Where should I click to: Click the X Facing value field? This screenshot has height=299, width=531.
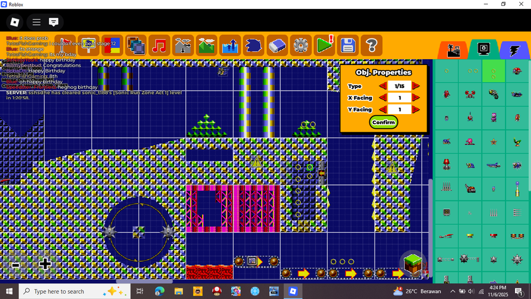point(399,98)
